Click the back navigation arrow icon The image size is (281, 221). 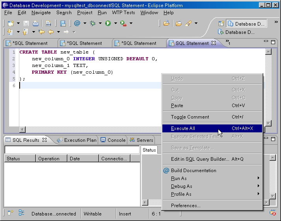click(x=50, y=32)
